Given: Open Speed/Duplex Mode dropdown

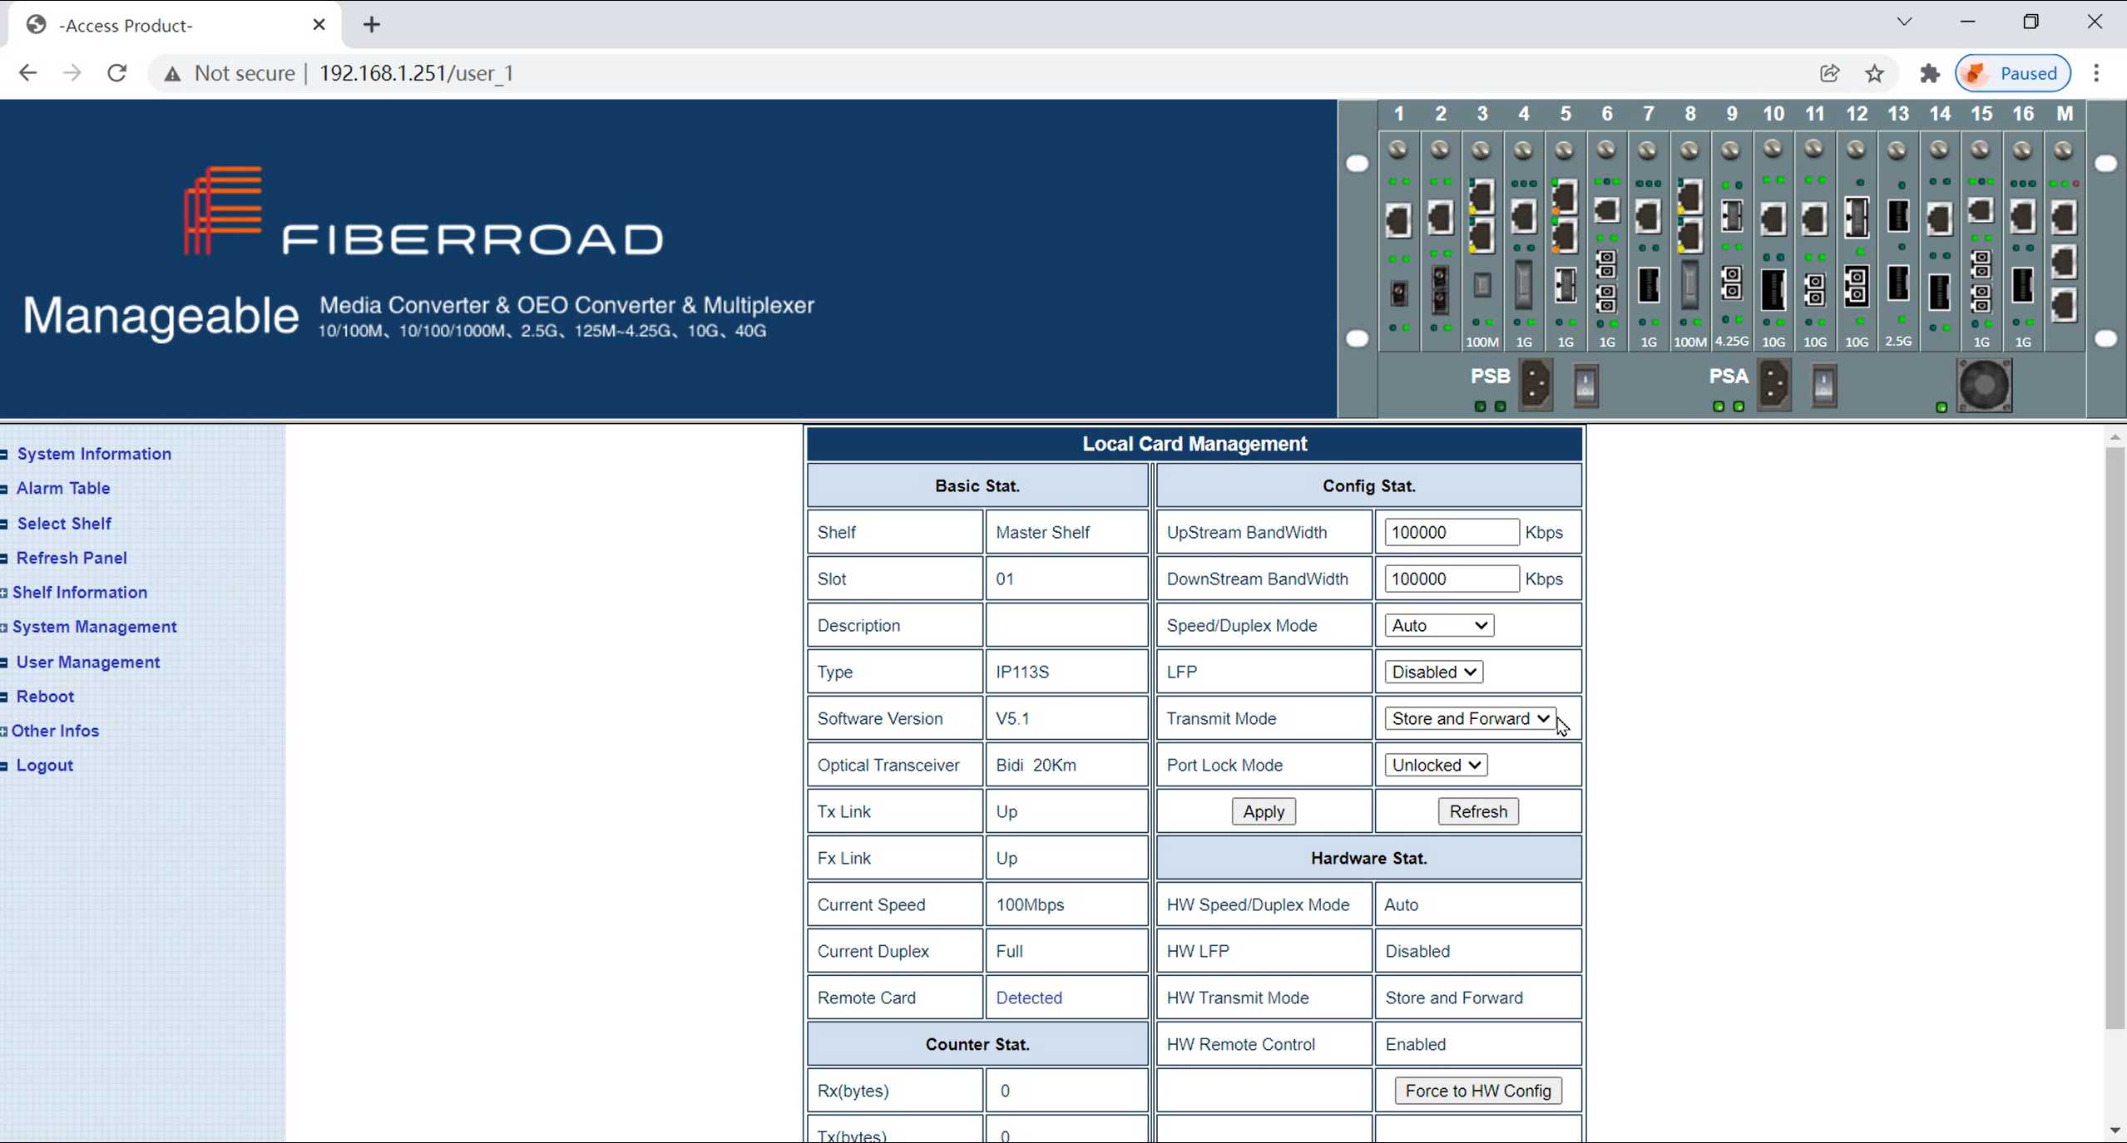Looking at the screenshot, I should (x=1439, y=625).
